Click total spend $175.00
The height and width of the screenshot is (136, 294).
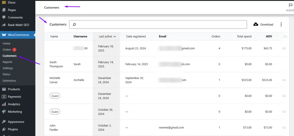point(247,48)
